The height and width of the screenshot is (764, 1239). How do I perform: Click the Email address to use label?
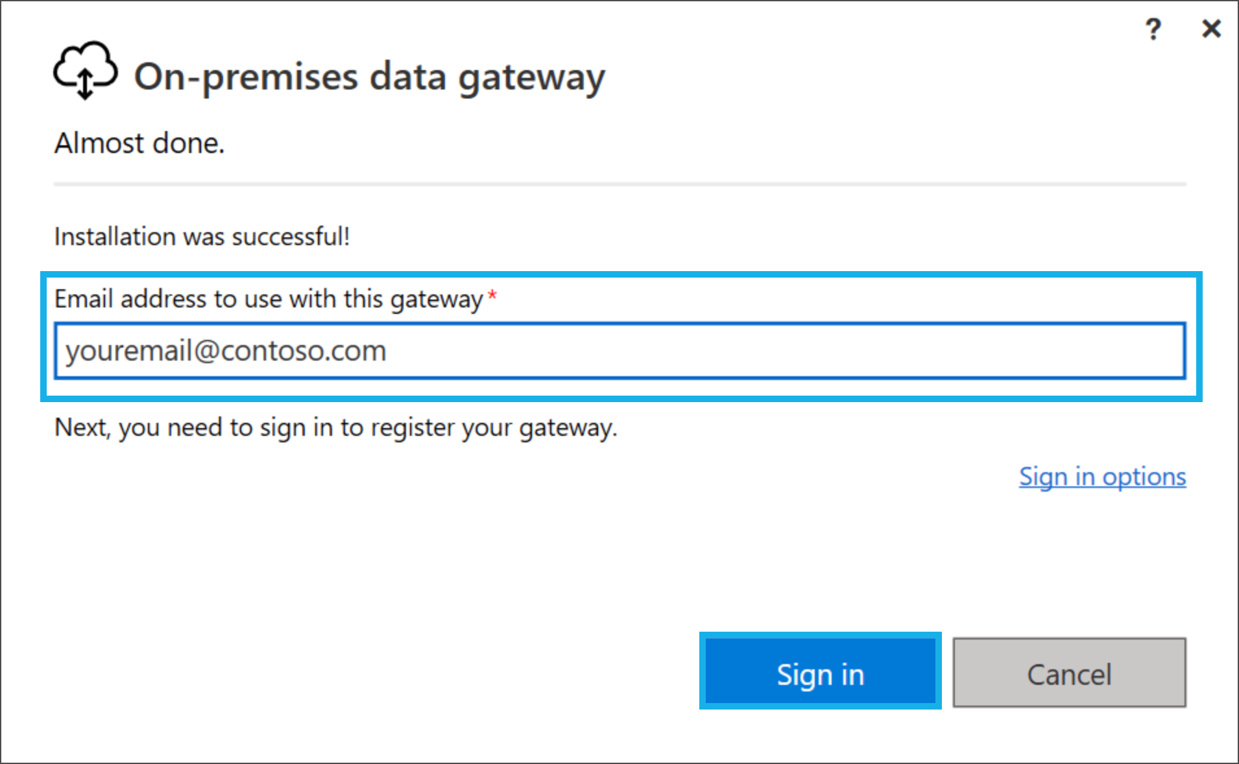(269, 300)
